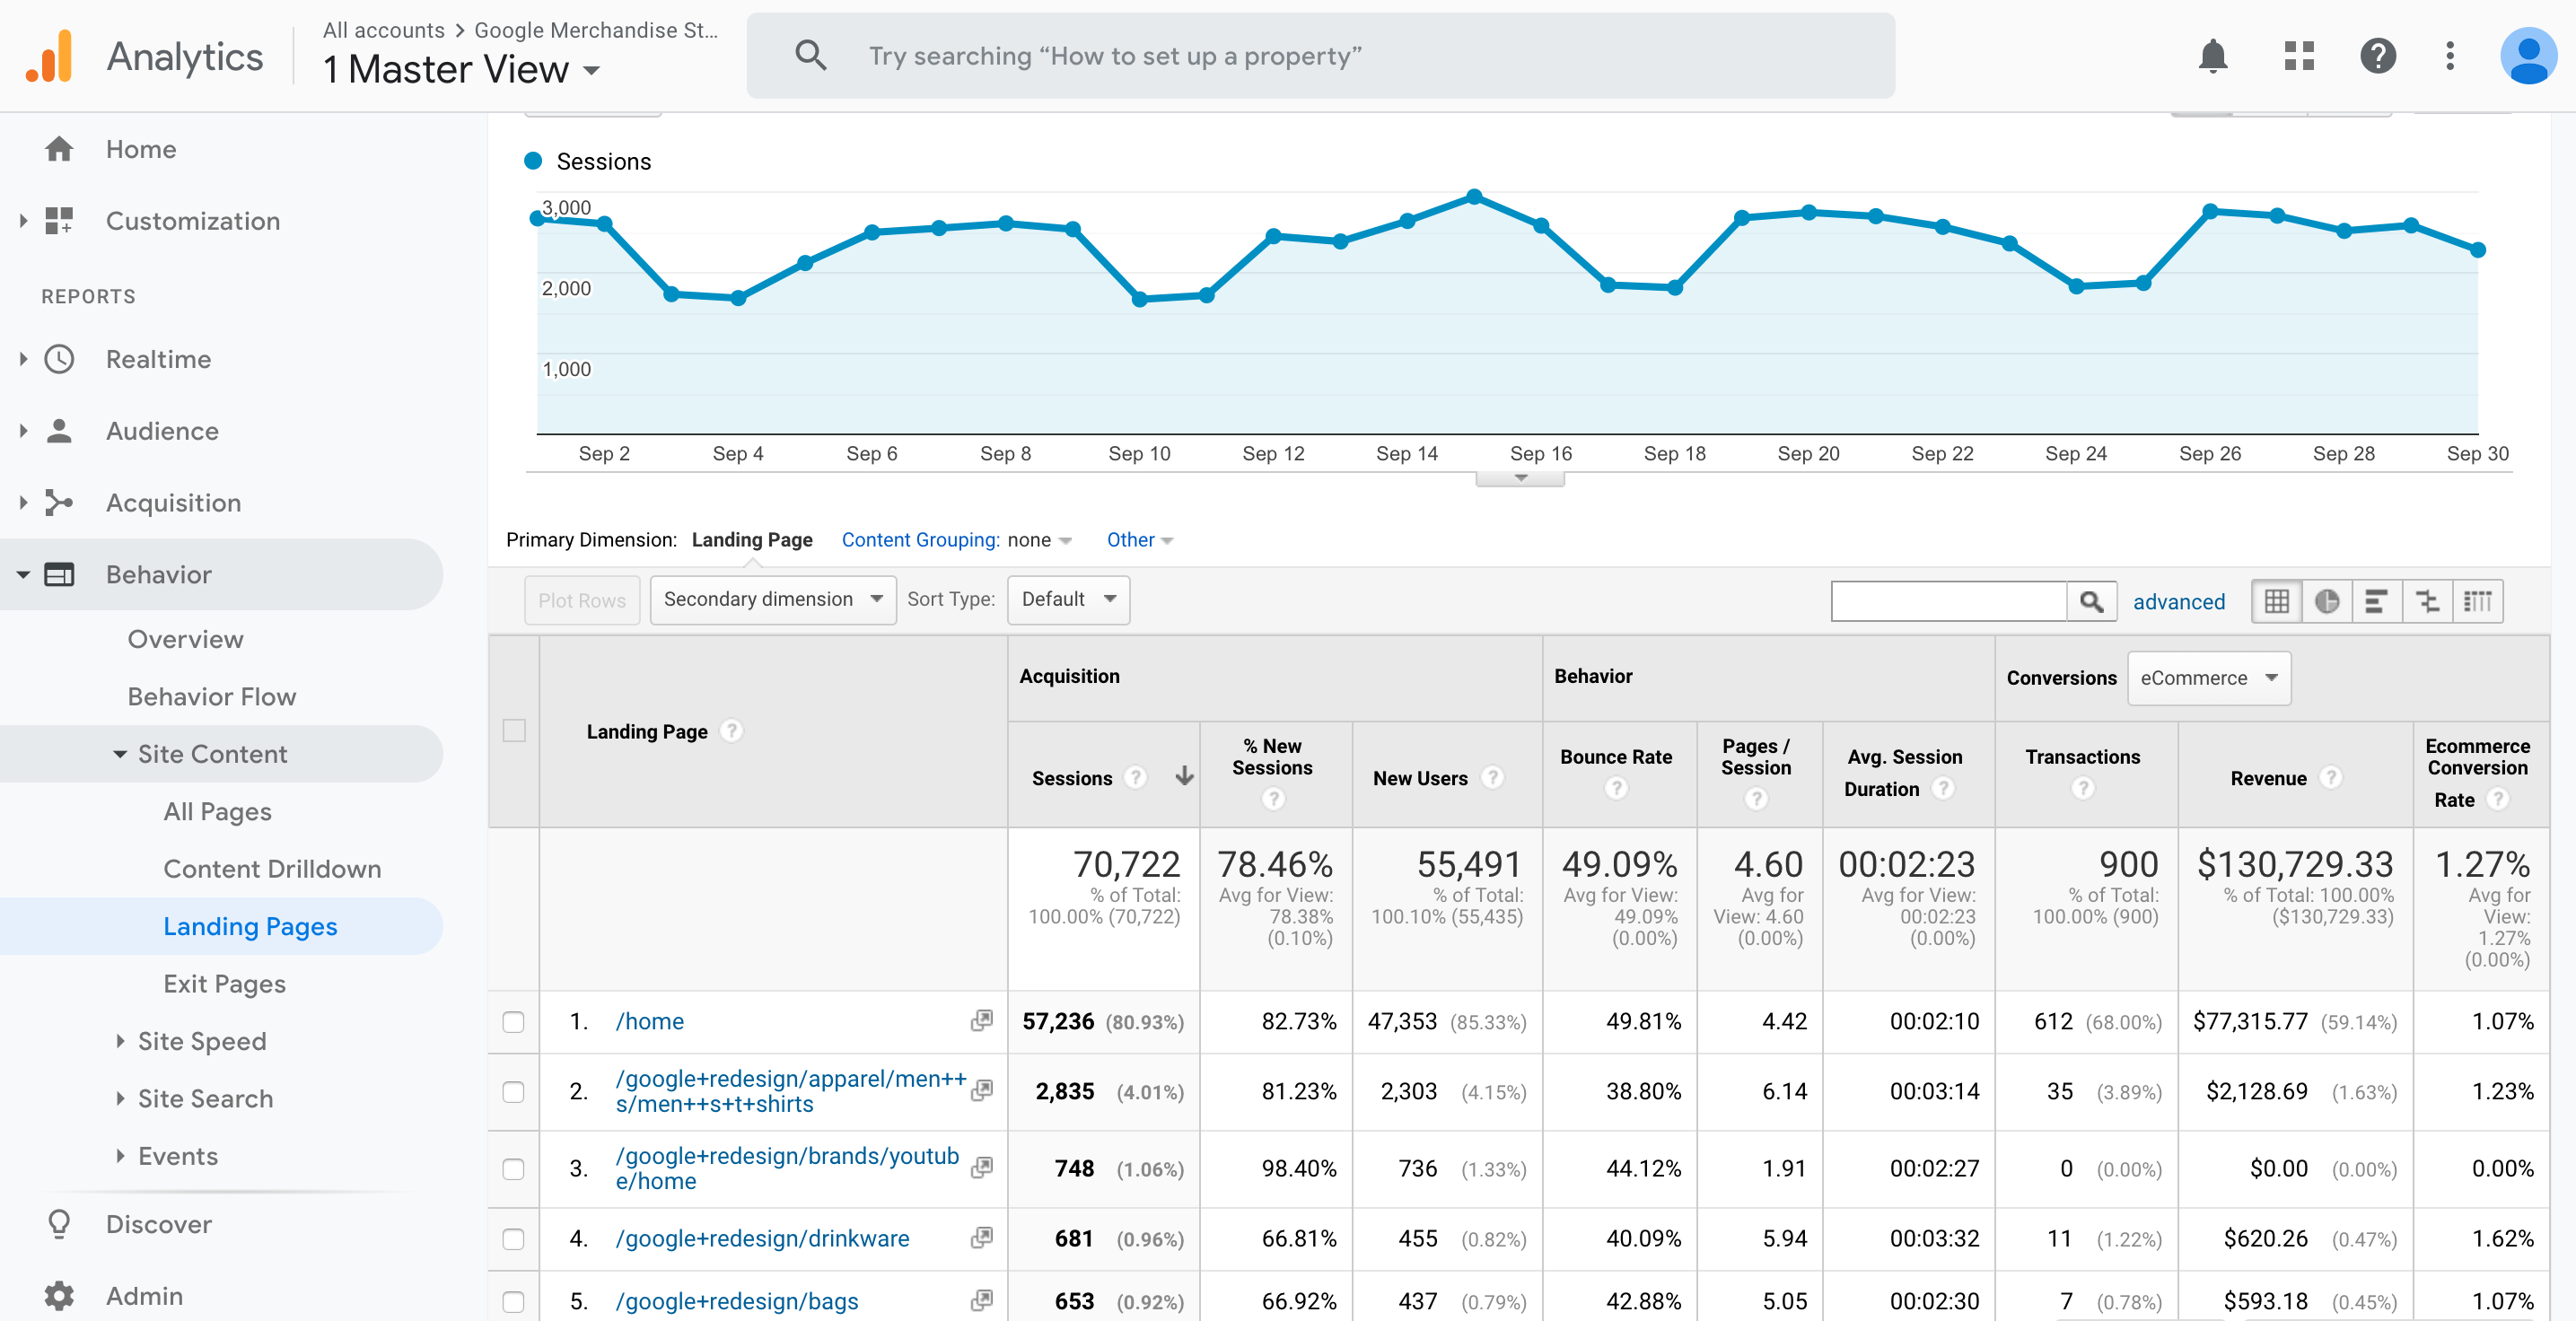2576x1321 pixels.
Task: Check the /home row checkbox
Action: coord(514,1021)
